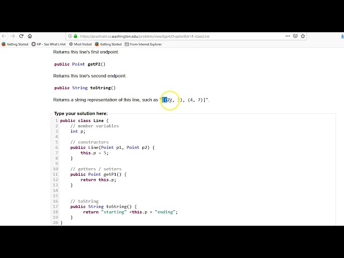Image resolution: width=344 pixels, height=258 pixels.
Task: Click the browser back arrow
Action: (4, 36)
